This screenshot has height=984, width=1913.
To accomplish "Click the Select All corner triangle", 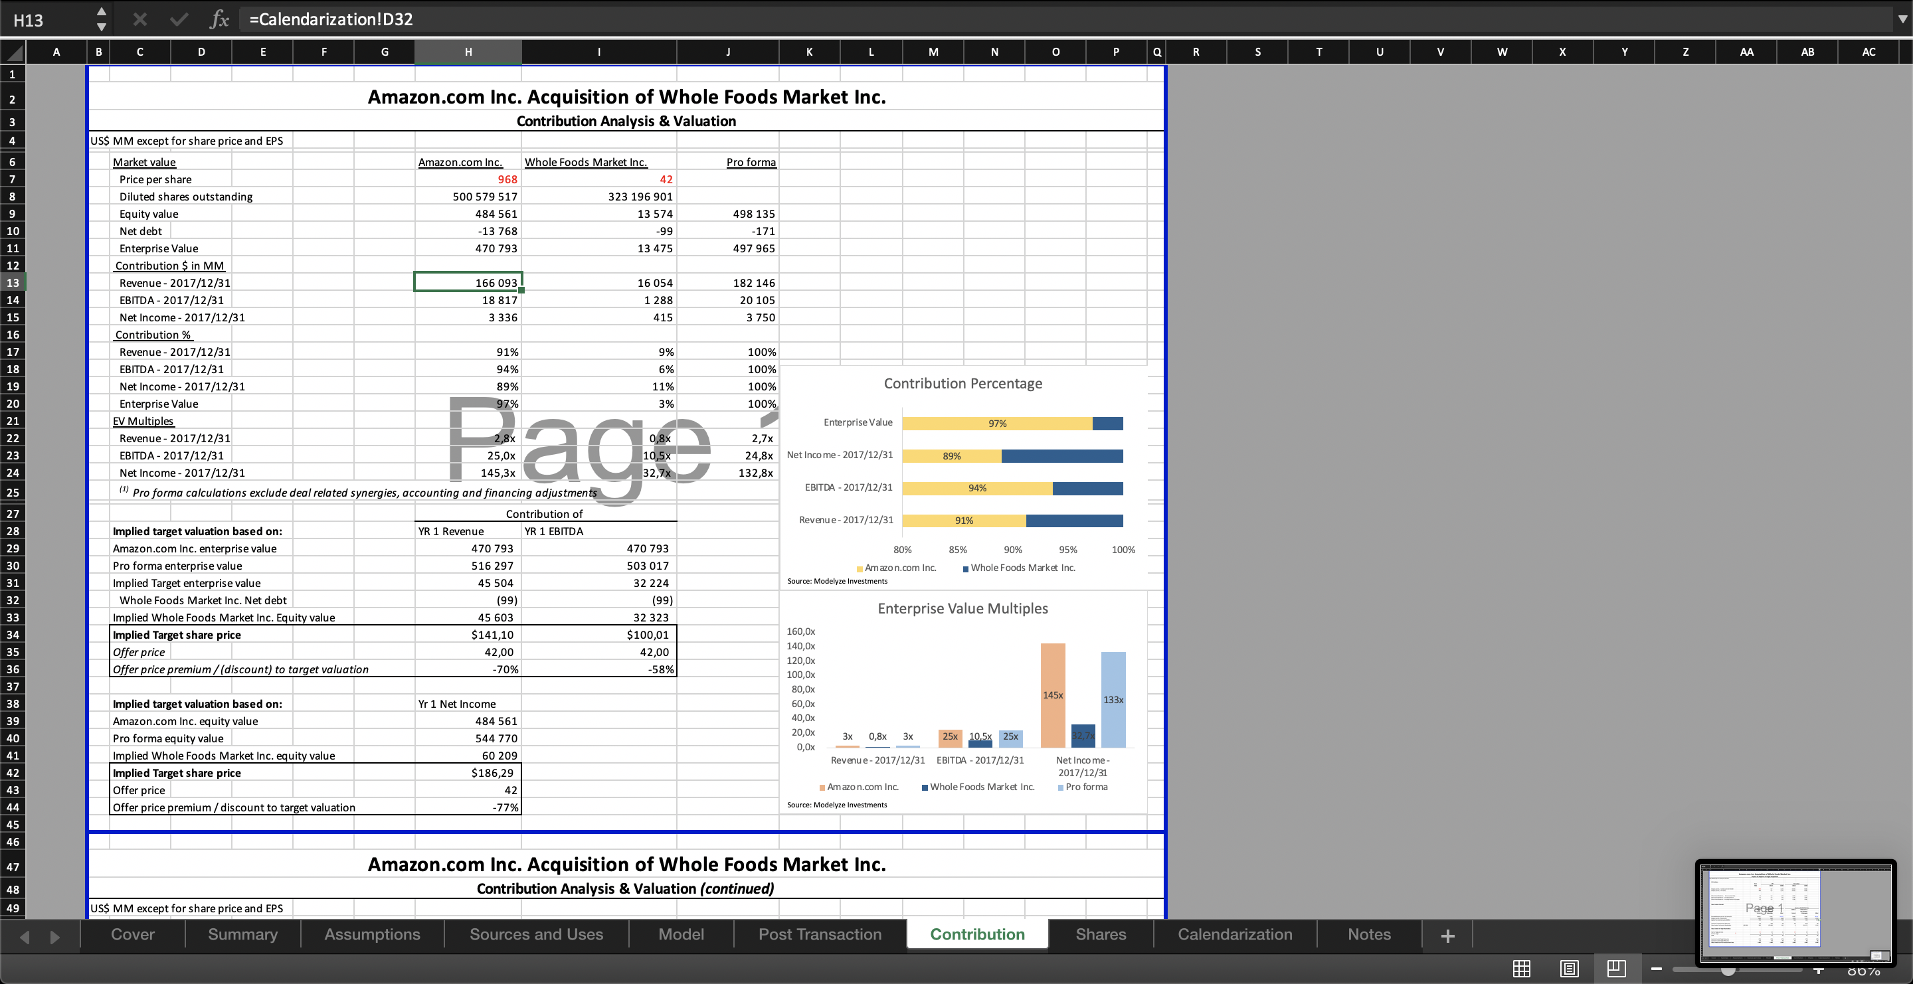I will tap(13, 52).
